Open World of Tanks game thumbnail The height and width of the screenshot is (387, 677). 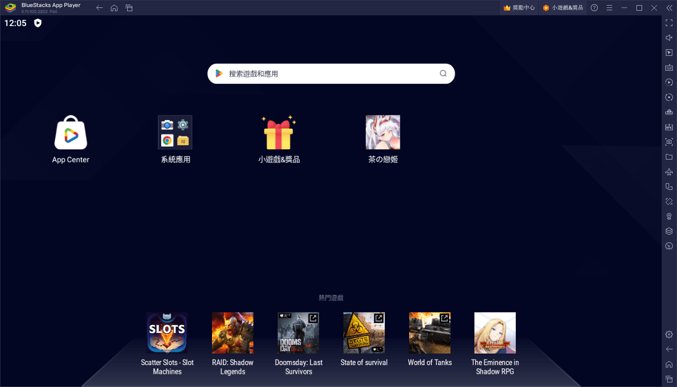click(x=430, y=333)
